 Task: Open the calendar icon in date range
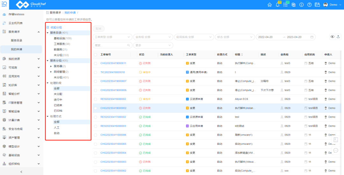(x=312, y=37)
